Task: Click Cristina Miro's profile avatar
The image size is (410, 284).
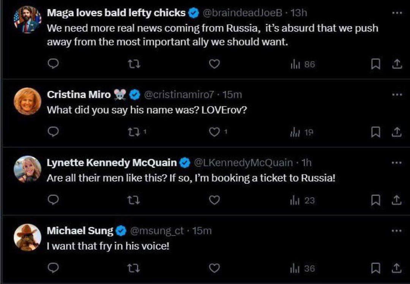Action: 27,101
